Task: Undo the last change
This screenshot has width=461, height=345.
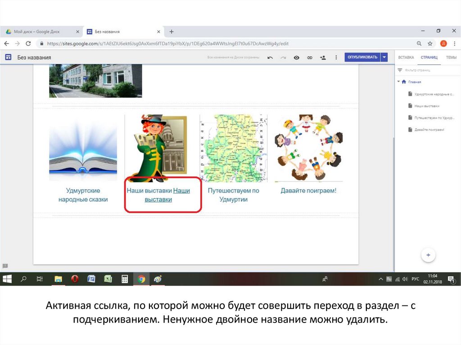Action: click(270, 58)
